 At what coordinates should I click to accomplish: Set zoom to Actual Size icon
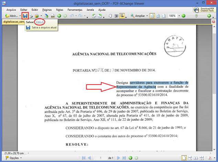(152, 16)
